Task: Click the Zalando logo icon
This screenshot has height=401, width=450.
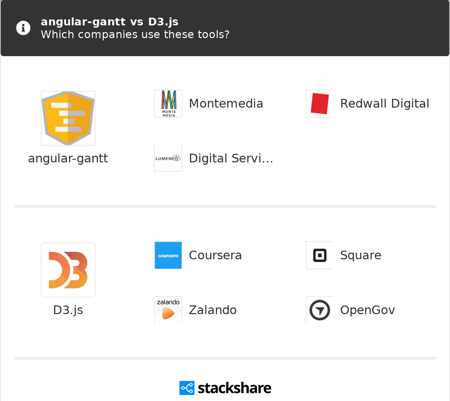Action: click(168, 310)
